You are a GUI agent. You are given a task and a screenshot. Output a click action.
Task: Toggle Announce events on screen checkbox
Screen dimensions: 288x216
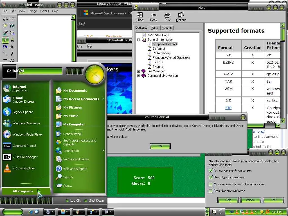pyautogui.click(x=211, y=170)
